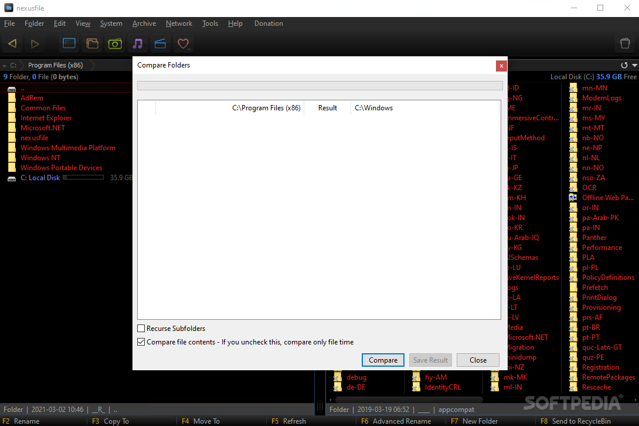This screenshot has height=426, width=639.
Task: Select the Windows Portable Devices folder
Action: click(x=61, y=168)
